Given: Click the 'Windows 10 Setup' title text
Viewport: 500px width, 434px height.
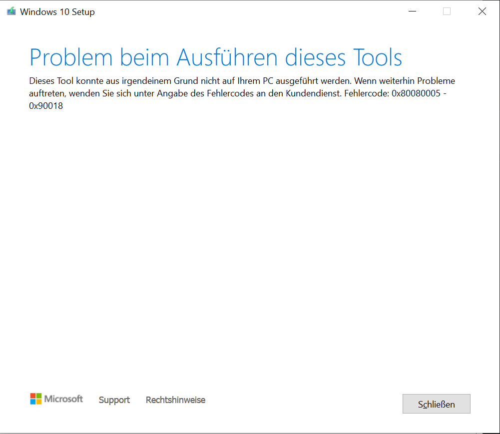Looking at the screenshot, I should 57,12.
